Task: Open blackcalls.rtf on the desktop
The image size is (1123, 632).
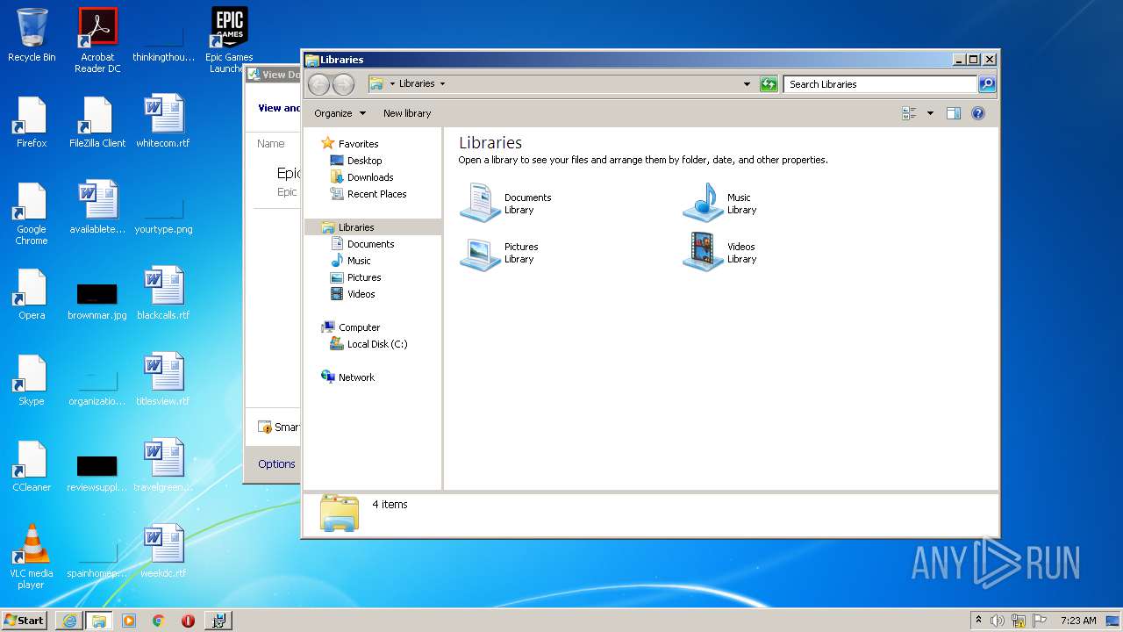Action: (x=163, y=294)
